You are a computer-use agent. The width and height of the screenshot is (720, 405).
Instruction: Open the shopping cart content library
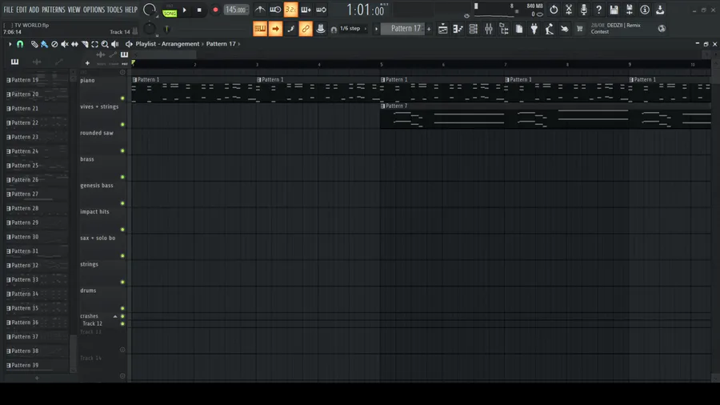579,29
